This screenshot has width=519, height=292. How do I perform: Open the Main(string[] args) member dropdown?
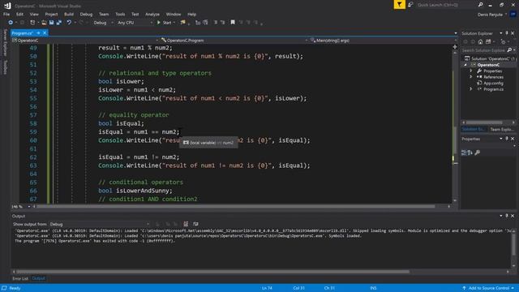[x=383, y=41]
